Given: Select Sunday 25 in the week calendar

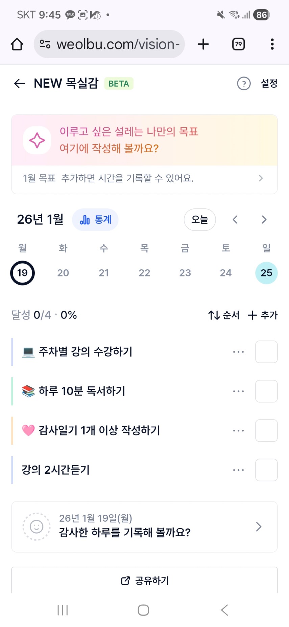Looking at the screenshot, I should (266, 273).
